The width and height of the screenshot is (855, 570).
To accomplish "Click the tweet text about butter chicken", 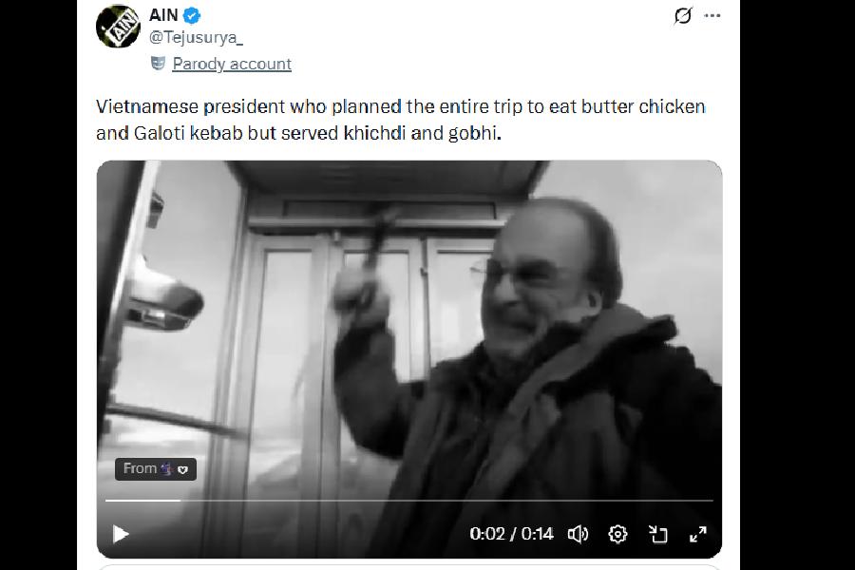I will (401, 120).
